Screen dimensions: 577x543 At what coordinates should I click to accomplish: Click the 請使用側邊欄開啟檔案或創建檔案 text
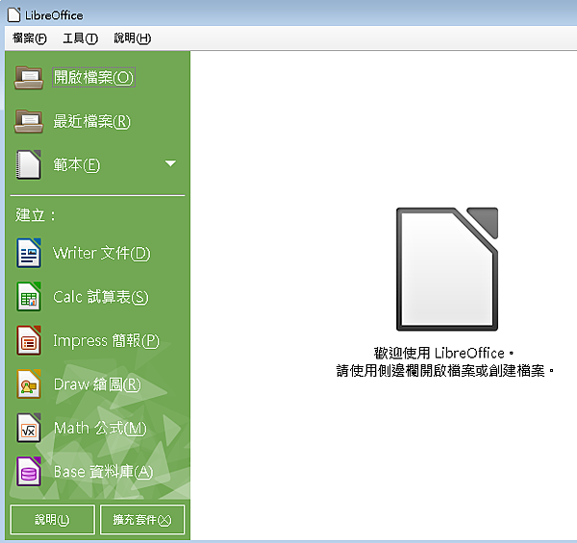click(445, 371)
